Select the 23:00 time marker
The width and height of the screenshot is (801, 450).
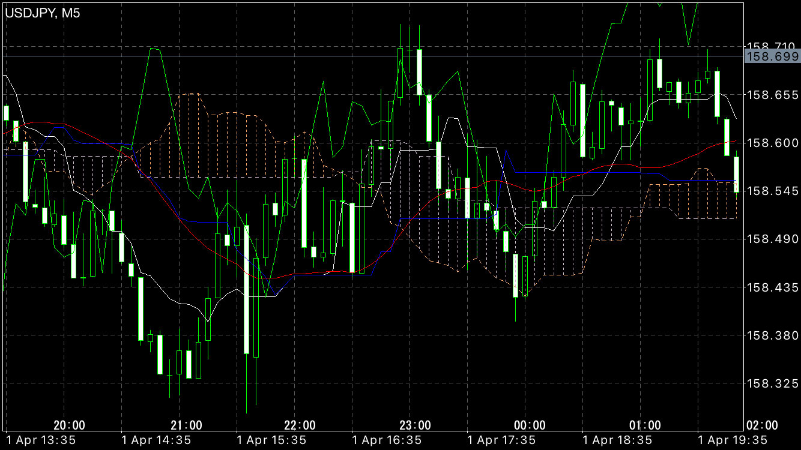coord(416,425)
